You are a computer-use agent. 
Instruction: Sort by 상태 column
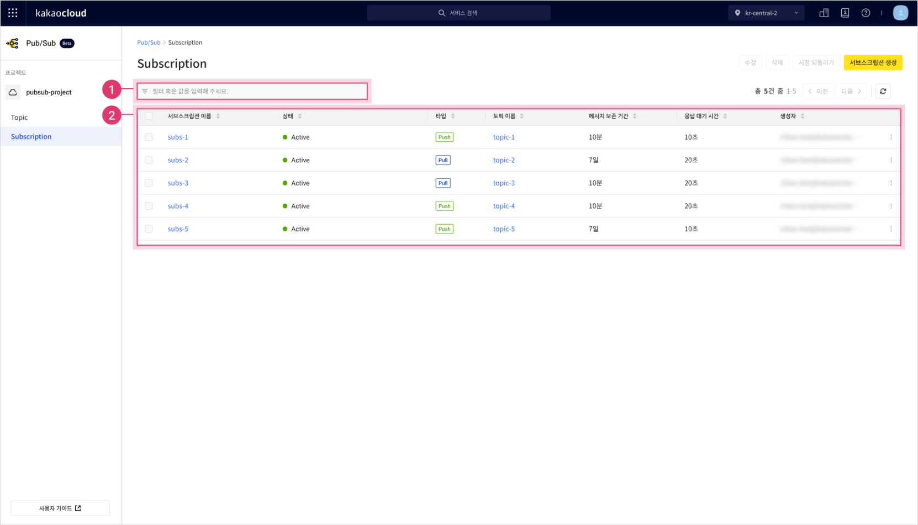300,116
